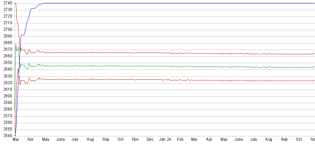
Task: Click the 2560 y-axis tick label
Action: pyautogui.click(x=8, y=122)
